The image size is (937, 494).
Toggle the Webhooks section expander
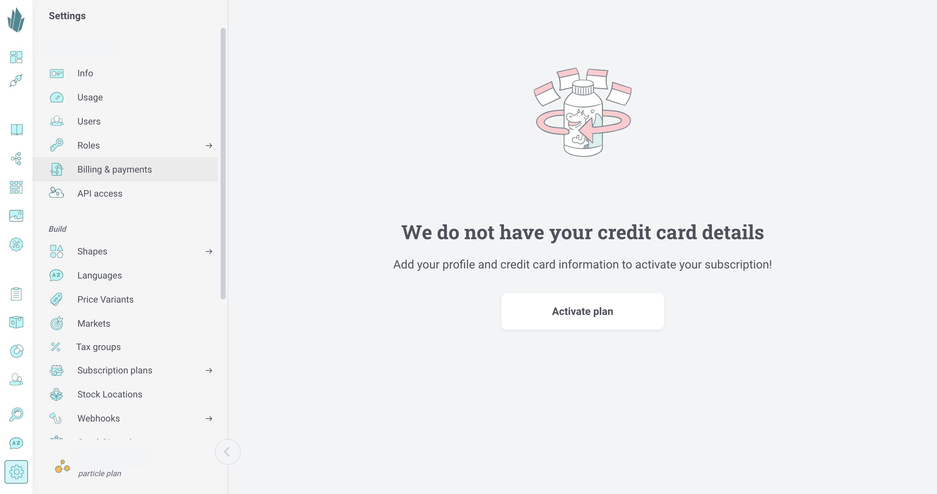209,419
